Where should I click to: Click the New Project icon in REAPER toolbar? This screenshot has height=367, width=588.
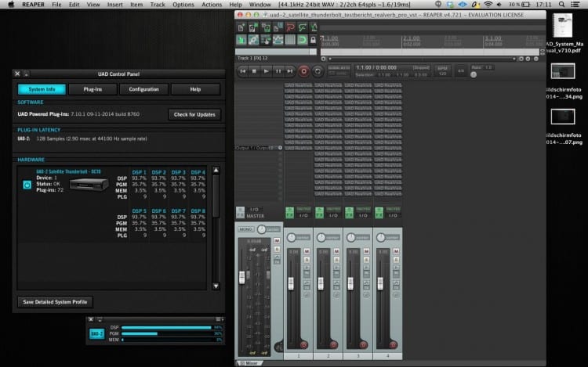[x=241, y=27]
